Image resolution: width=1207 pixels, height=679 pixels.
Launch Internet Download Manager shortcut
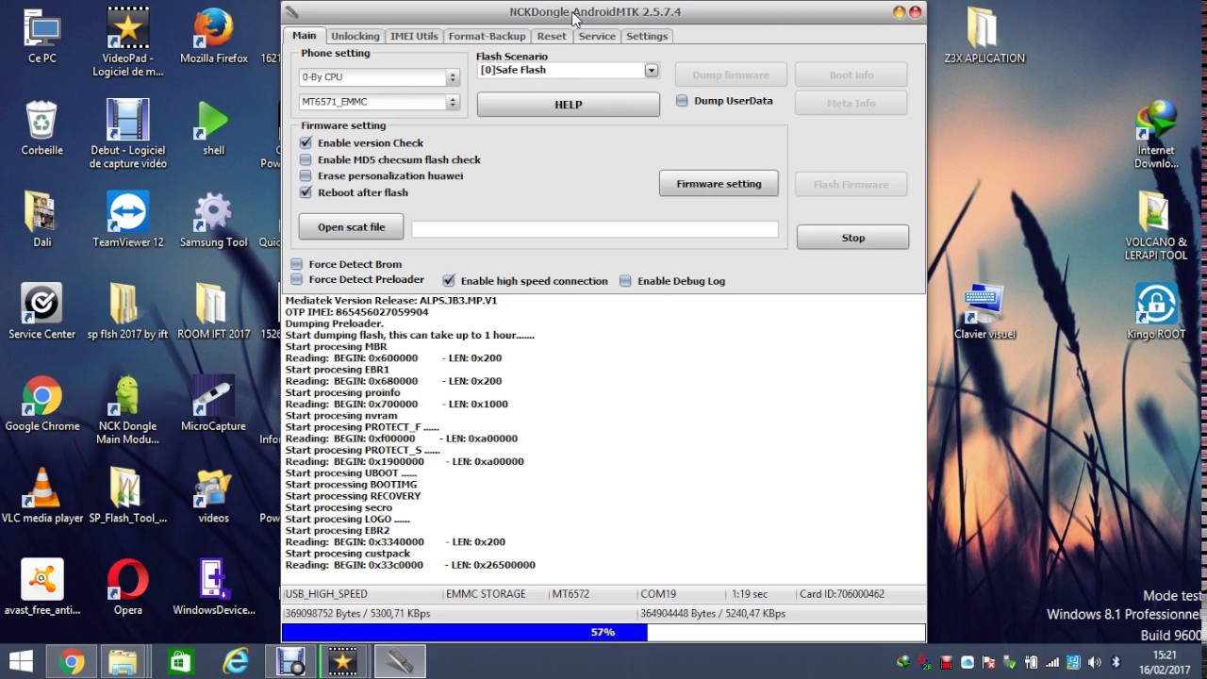(x=1156, y=134)
